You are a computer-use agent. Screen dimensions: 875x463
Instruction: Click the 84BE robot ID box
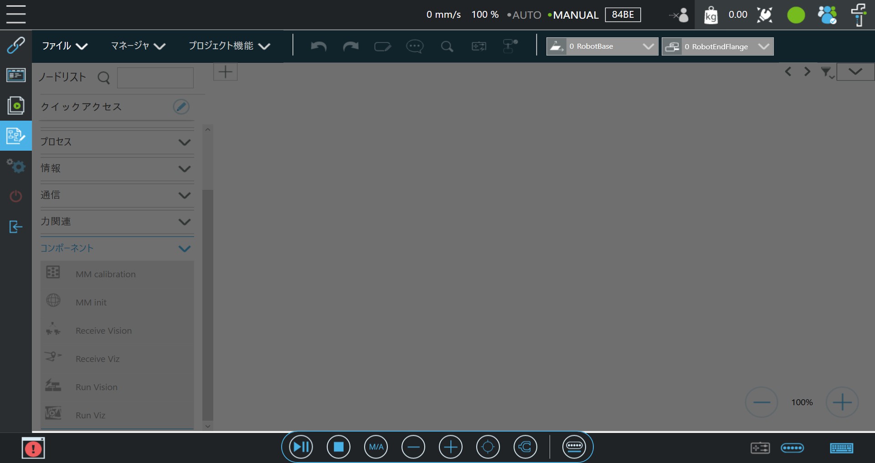click(623, 15)
